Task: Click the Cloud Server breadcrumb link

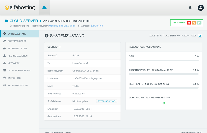Action: point(24,21)
